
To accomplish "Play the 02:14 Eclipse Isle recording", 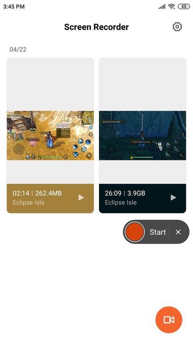I will (81, 198).
